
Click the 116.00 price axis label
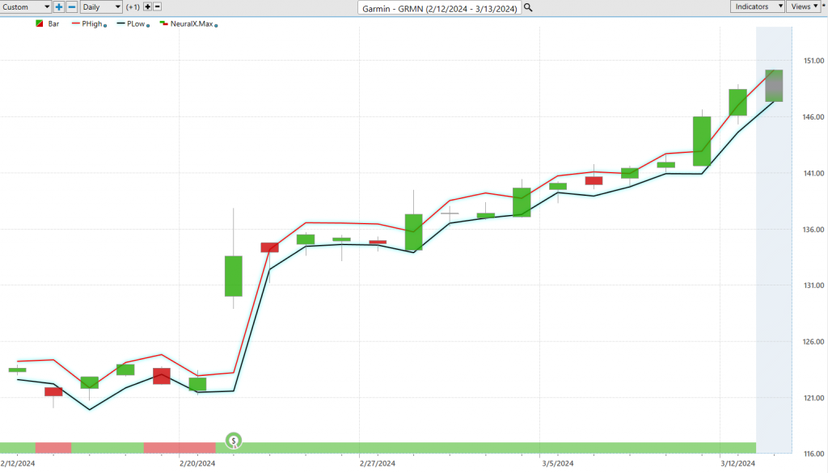click(813, 454)
